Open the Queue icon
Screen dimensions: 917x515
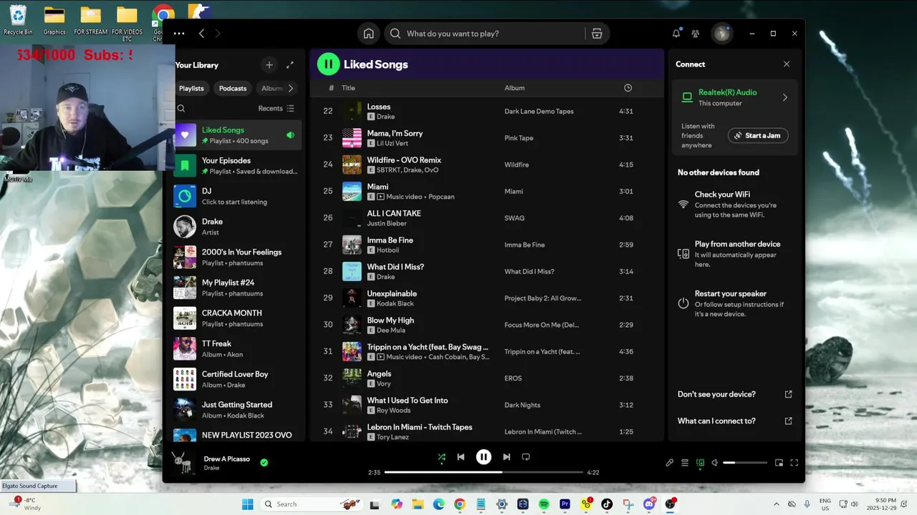[x=685, y=463]
